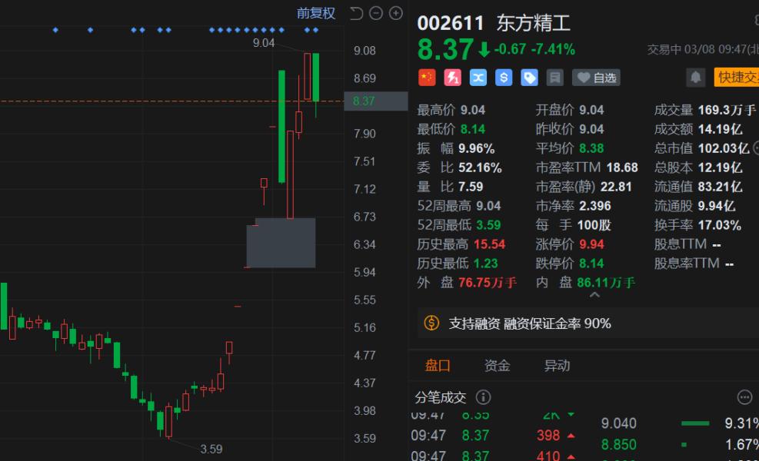759x461 pixels.
Task: Zoom out chart with minus icon
Action: pyautogui.click(x=376, y=14)
